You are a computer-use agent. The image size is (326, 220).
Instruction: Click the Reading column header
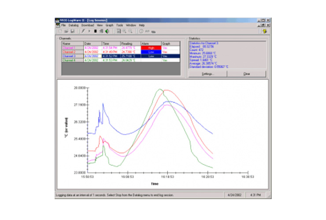(x=127, y=44)
